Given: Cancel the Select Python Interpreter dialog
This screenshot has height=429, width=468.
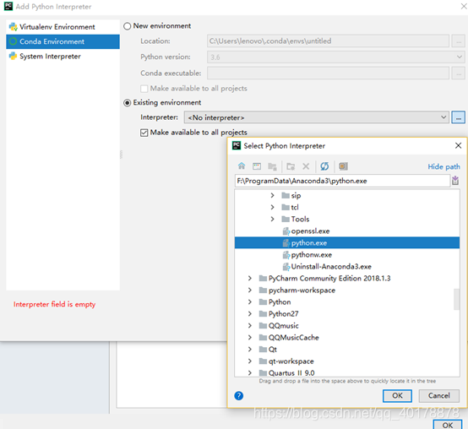Looking at the screenshot, I should [438, 395].
